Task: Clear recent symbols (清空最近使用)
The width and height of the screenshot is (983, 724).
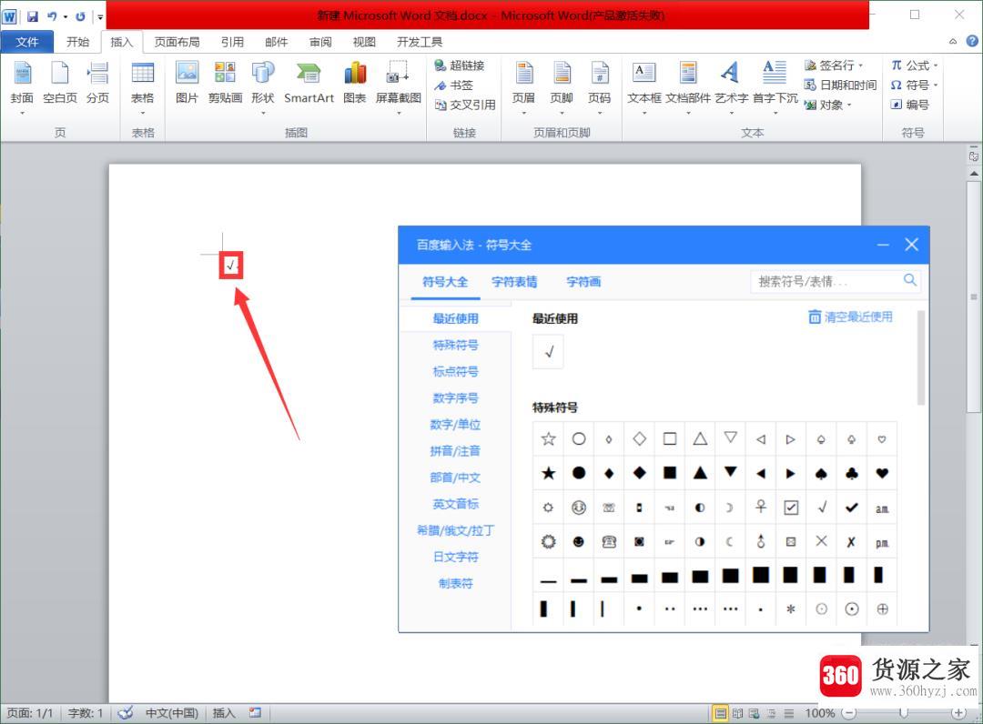Action: pyautogui.click(x=851, y=317)
